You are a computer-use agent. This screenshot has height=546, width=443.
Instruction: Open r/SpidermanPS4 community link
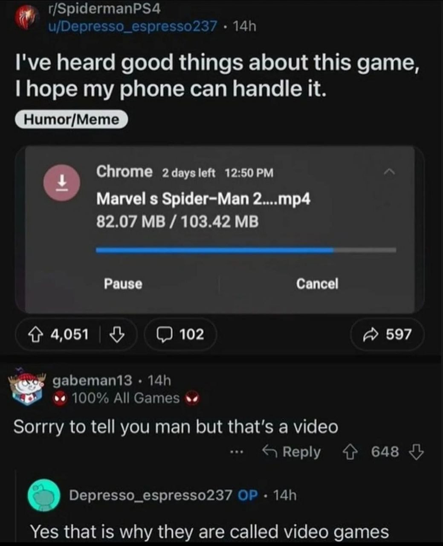pos(104,8)
